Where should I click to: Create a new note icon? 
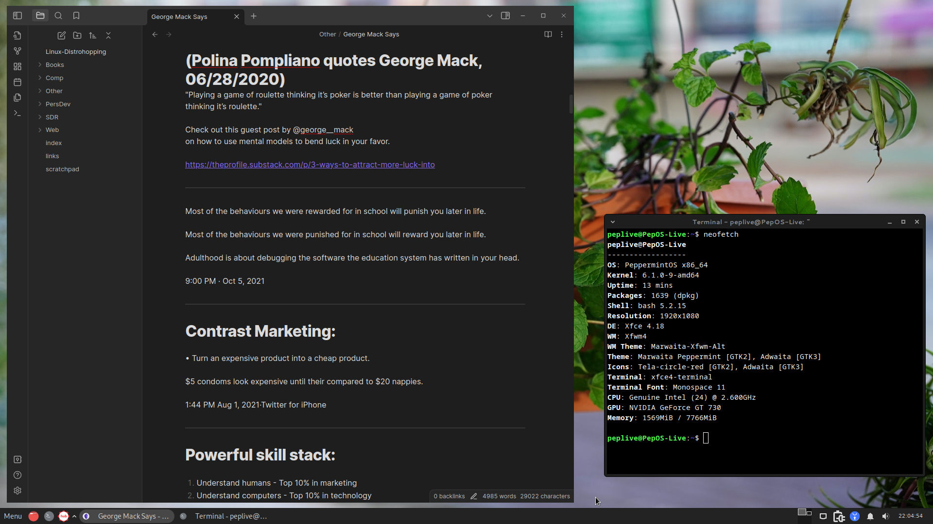point(62,35)
